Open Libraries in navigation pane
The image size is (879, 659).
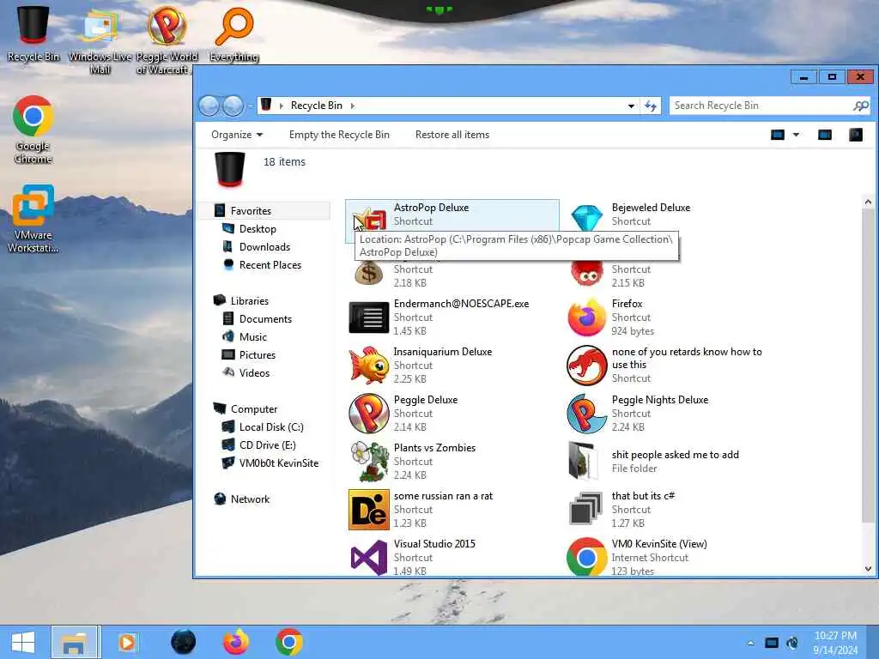point(250,301)
